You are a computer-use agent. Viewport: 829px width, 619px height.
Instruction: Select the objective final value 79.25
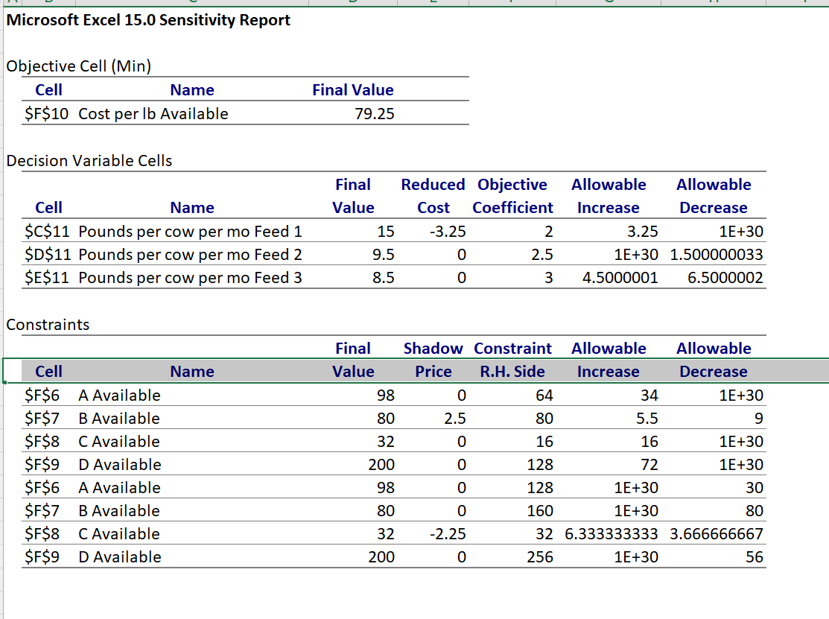click(375, 114)
